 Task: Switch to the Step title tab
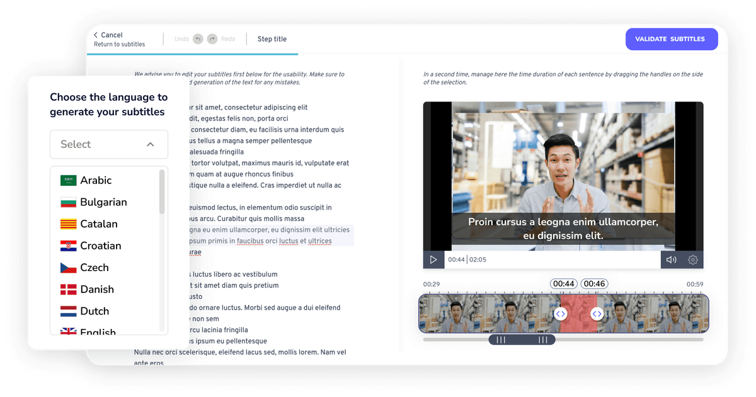[272, 38]
